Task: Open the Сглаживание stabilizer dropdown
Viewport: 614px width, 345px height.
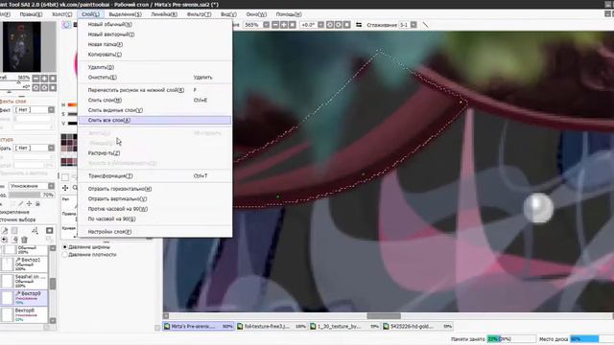Action: click(x=413, y=25)
